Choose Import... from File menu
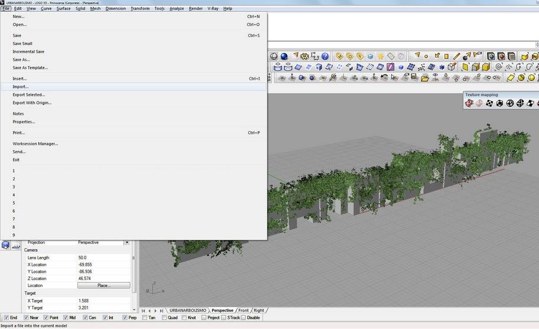This screenshot has height=329, width=539. 134,87
